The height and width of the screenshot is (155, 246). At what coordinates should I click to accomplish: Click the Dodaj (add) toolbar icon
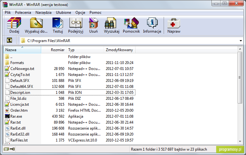[x=14, y=23]
